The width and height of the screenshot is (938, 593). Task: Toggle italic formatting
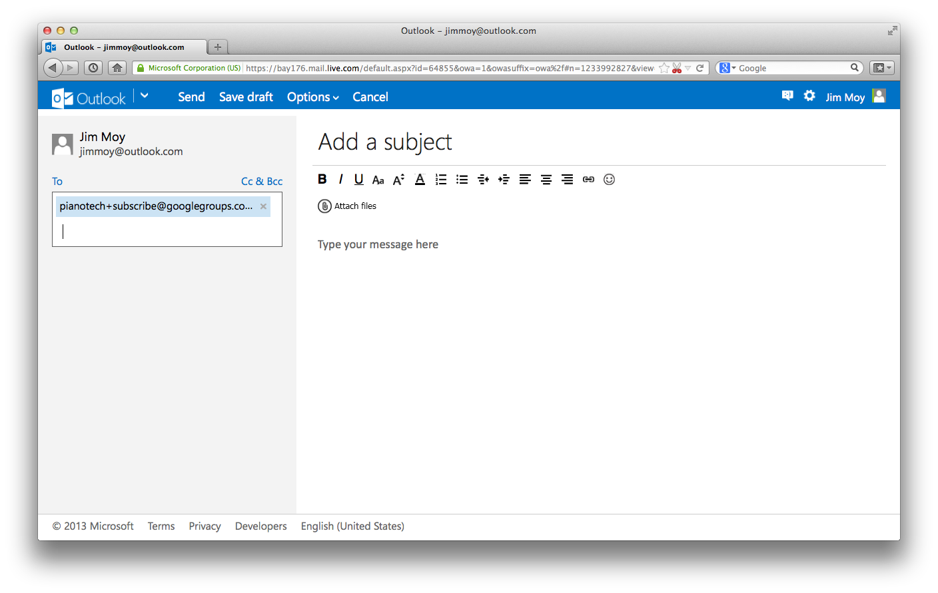pyautogui.click(x=340, y=179)
